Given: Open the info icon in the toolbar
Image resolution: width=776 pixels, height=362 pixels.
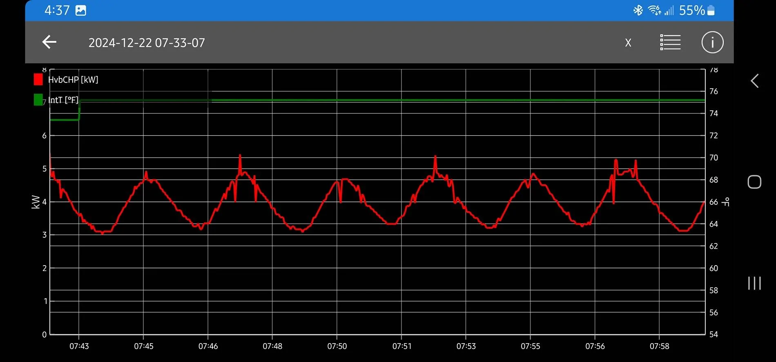Looking at the screenshot, I should [712, 42].
